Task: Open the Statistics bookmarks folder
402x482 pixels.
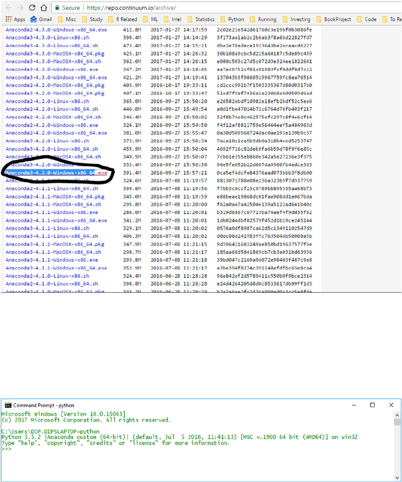Action: click(x=201, y=19)
